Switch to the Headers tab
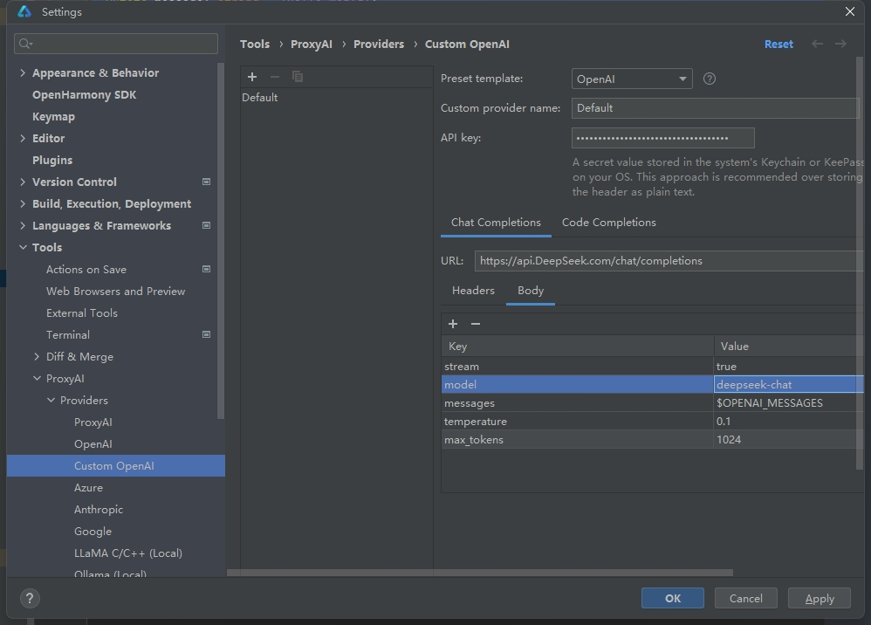The width and height of the screenshot is (871, 625). tap(473, 291)
